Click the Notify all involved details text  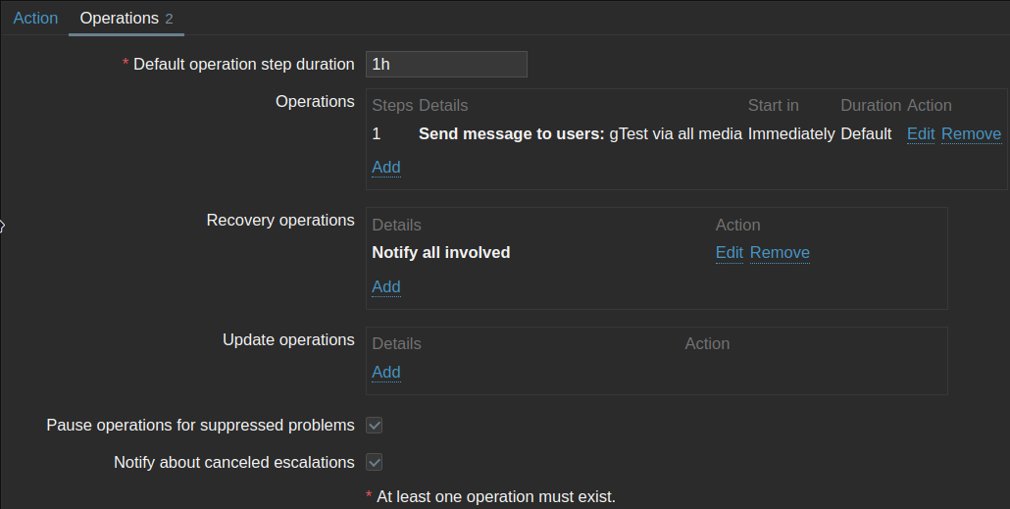point(441,253)
